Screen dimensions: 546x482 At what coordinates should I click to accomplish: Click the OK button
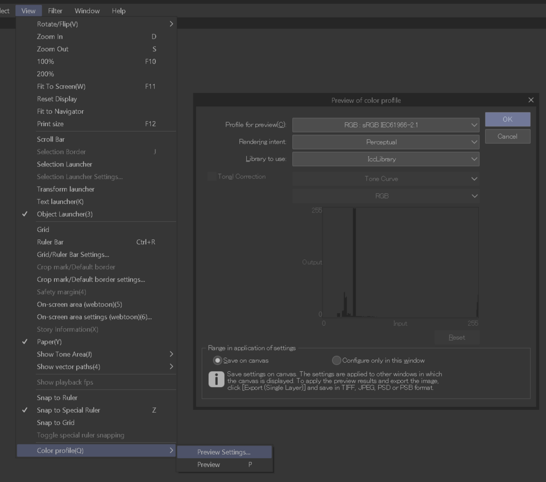507,119
